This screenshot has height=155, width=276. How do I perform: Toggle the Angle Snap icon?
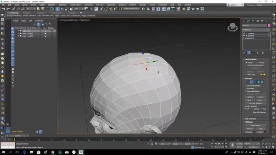point(106,9)
